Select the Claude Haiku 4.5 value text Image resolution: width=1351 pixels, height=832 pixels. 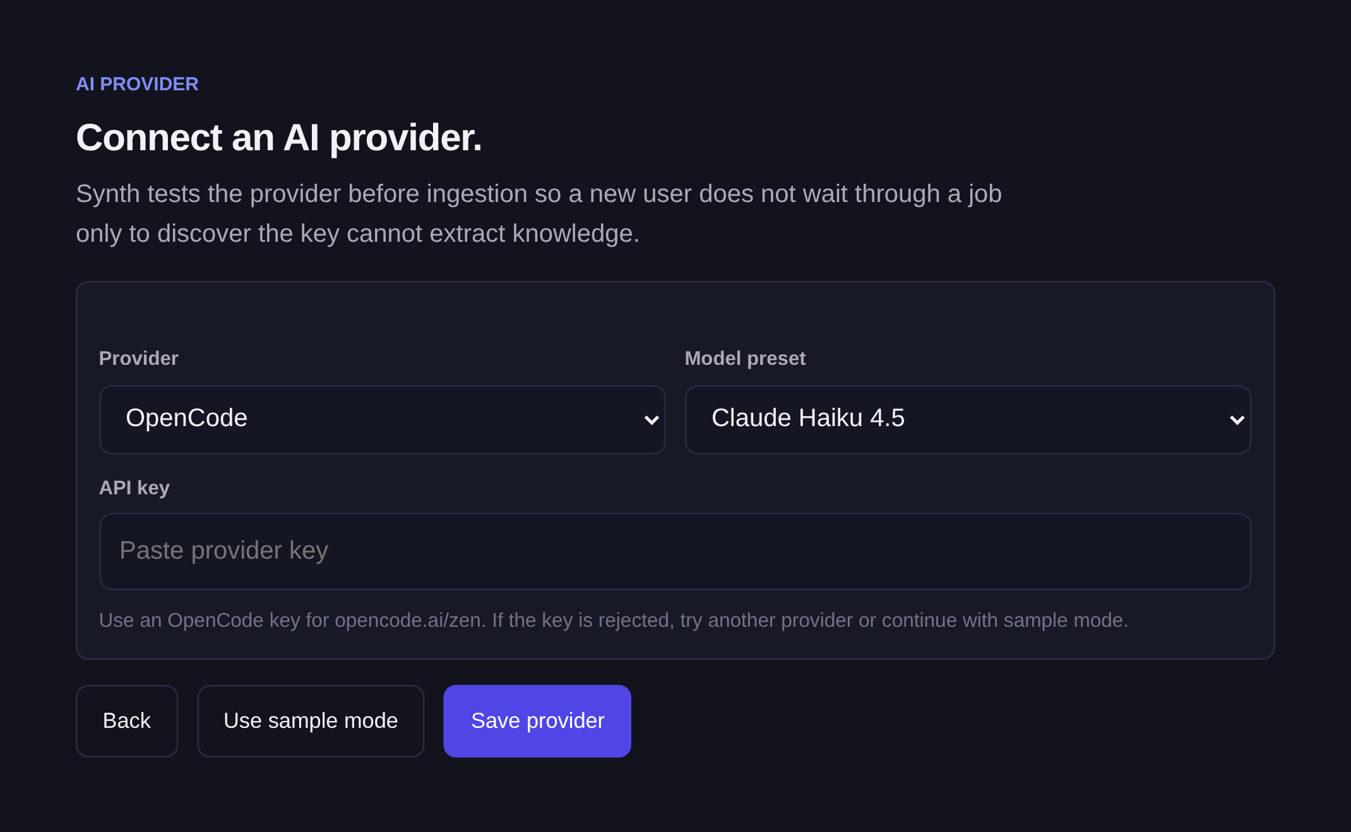point(808,418)
